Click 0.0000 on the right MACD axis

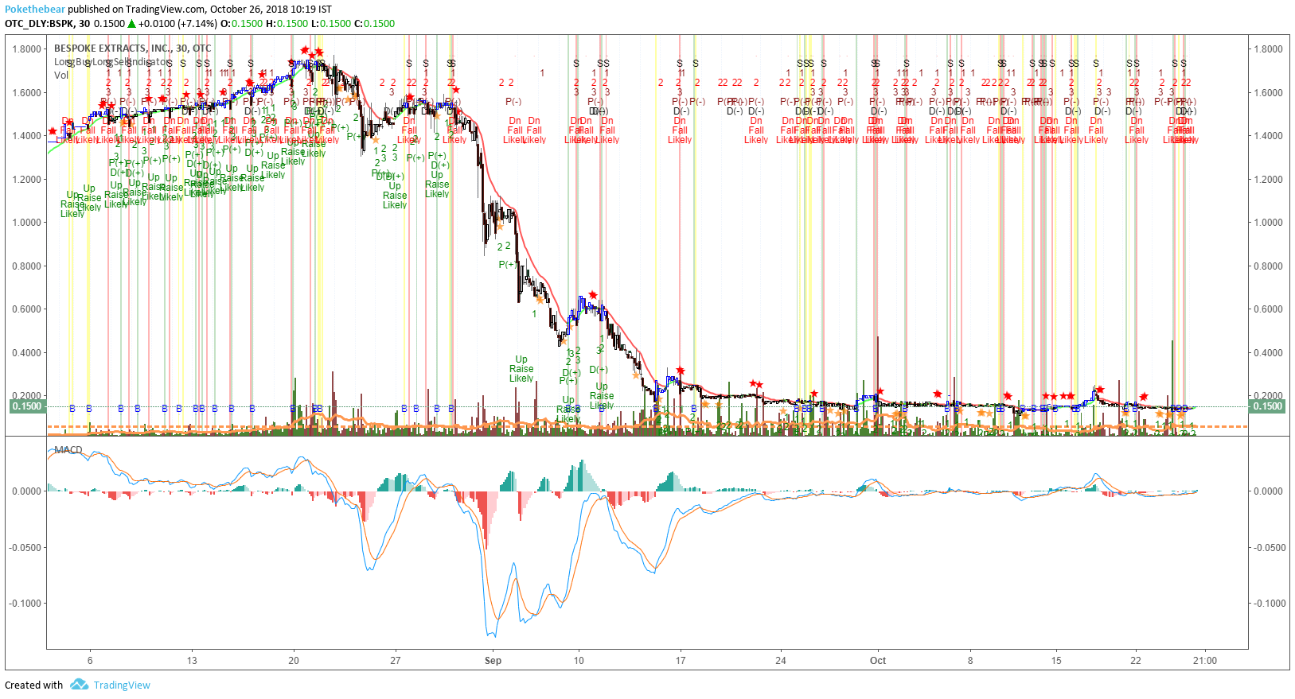point(1268,491)
